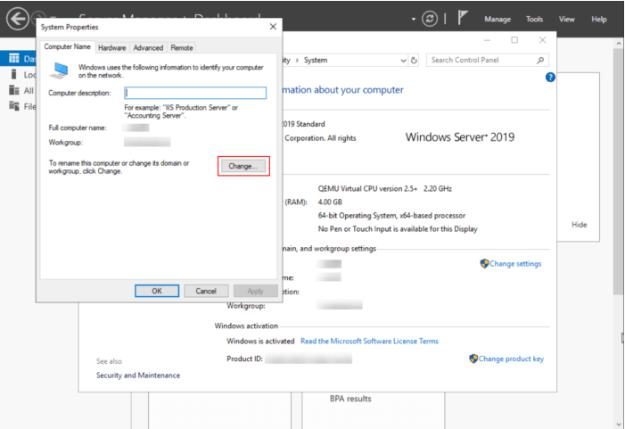Click the Server Manager vertical scrollbar
The width and height of the screenshot is (625, 429).
619,171
